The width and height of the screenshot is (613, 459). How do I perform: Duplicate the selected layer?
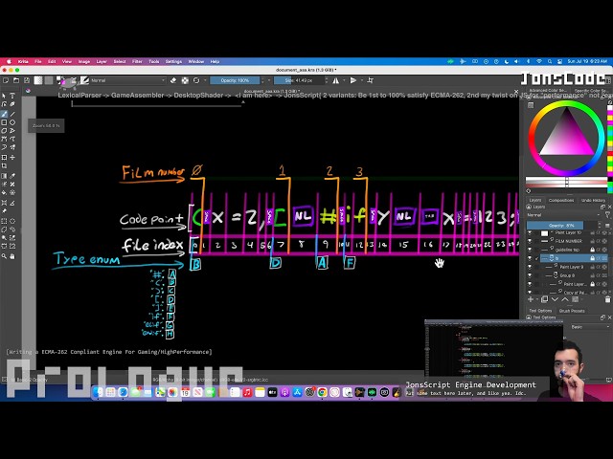tap(544, 299)
